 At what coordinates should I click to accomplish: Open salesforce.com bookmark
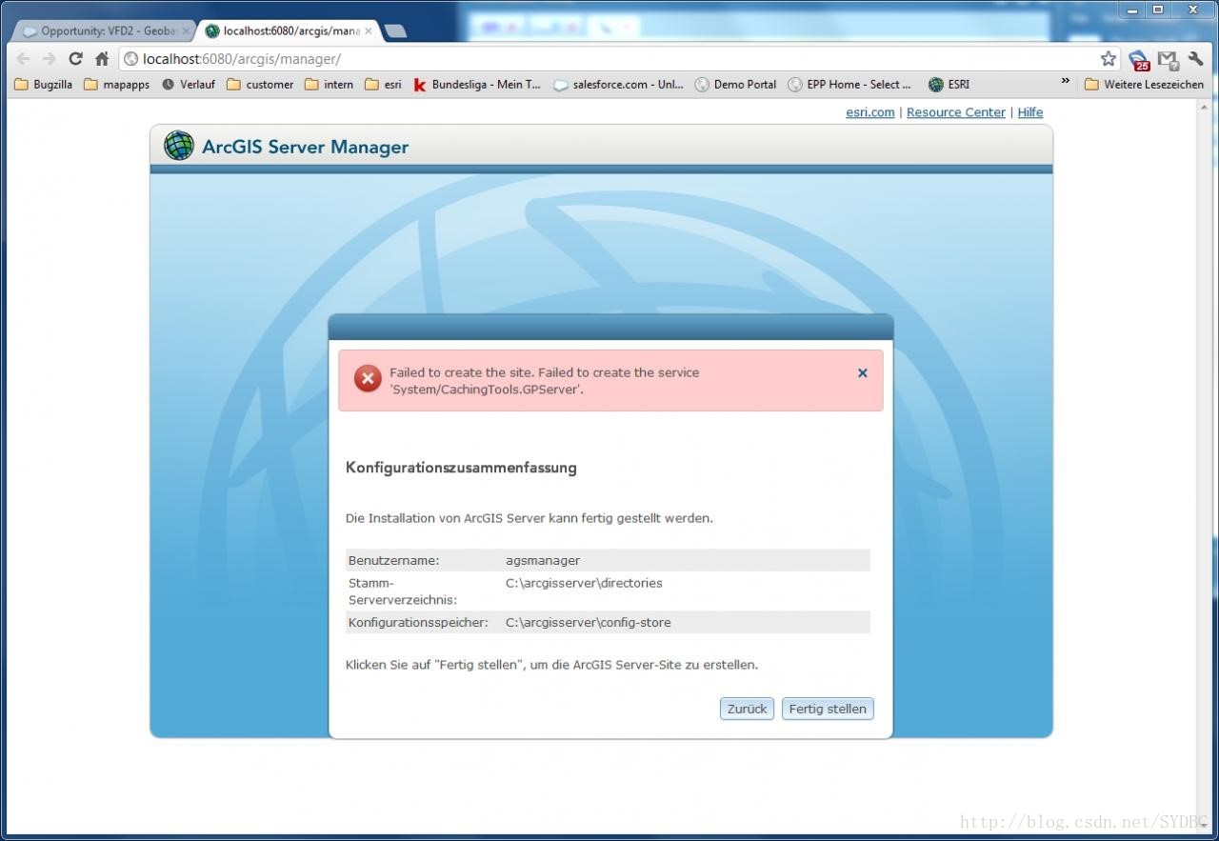(x=619, y=84)
